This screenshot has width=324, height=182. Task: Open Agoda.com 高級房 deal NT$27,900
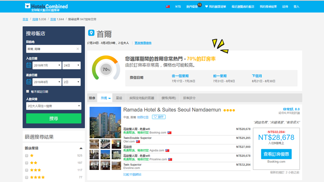[187, 148]
